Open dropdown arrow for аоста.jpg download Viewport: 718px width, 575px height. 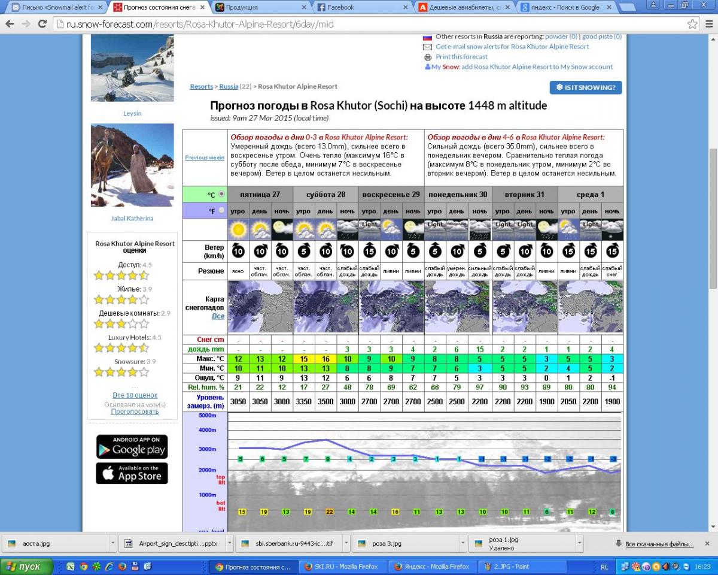[113, 544]
